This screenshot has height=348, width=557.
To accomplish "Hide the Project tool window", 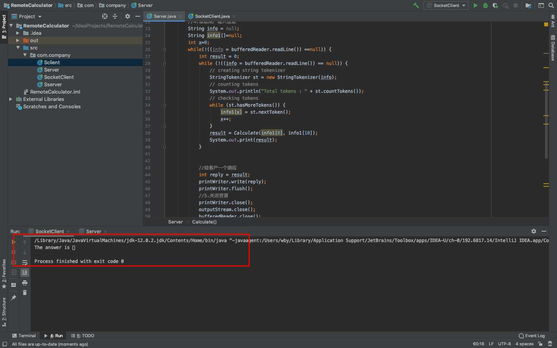I will point(137,16).
